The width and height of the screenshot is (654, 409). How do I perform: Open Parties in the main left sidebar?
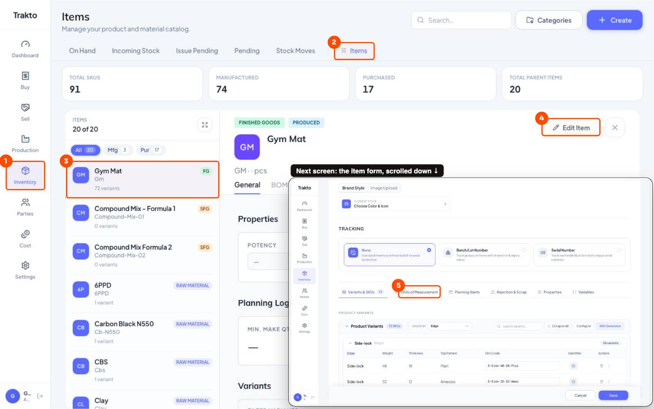(x=25, y=207)
